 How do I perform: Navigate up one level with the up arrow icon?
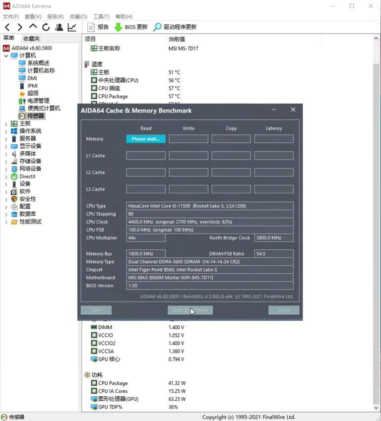[33, 27]
